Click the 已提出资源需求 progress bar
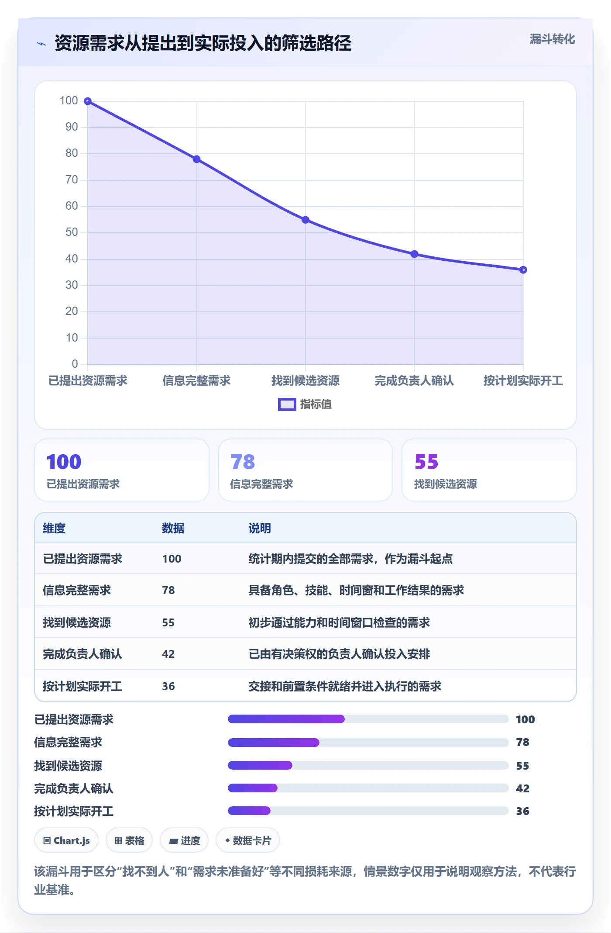The image size is (611, 933). pyautogui.click(x=368, y=719)
